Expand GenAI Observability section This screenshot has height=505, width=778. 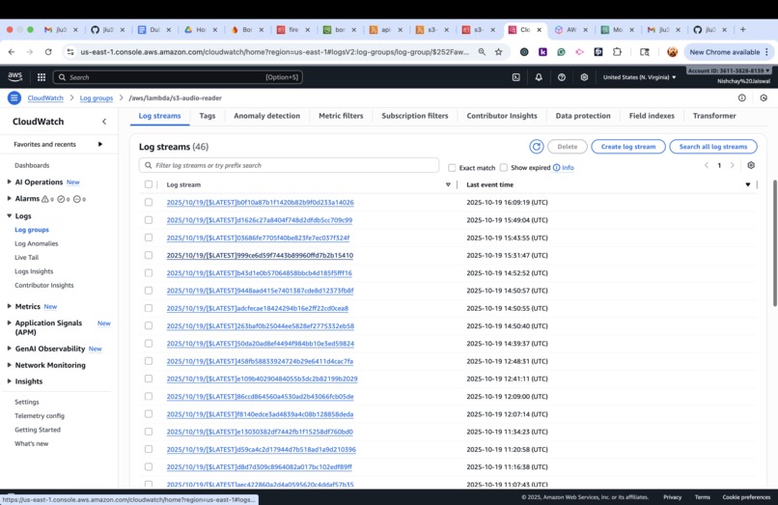[9, 348]
